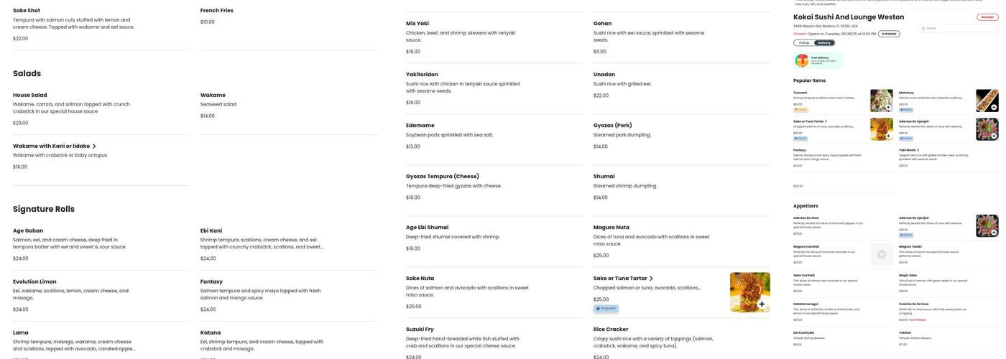Click plus icon on Appetizers Aderezo De Ajonjoli
The width and height of the screenshot is (1006, 359).
pyautogui.click(x=994, y=233)
